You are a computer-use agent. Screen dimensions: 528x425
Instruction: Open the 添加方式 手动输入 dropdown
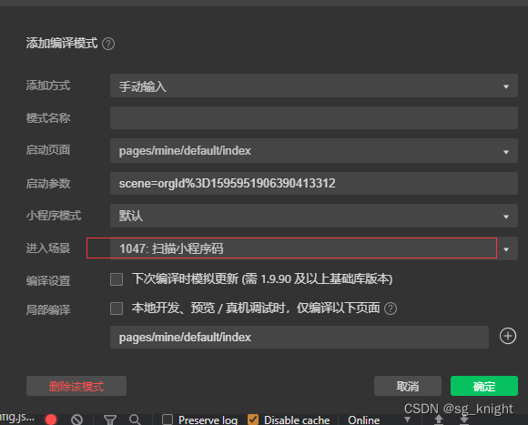[x=314, y=86]
